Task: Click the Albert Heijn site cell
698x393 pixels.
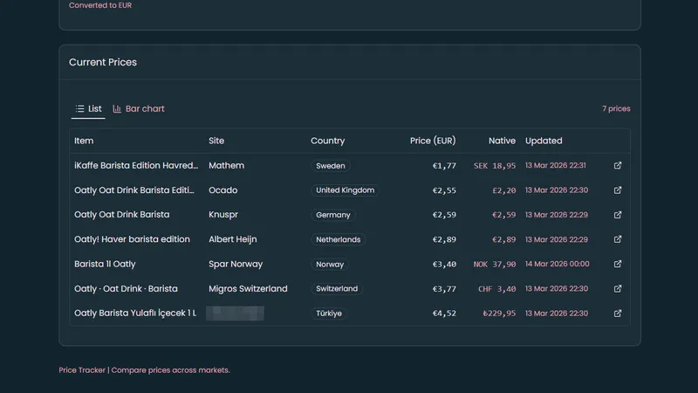Action: point(232,239)
